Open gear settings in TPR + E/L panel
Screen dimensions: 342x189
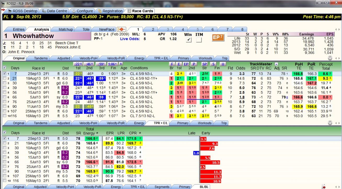tap(330, 123)
